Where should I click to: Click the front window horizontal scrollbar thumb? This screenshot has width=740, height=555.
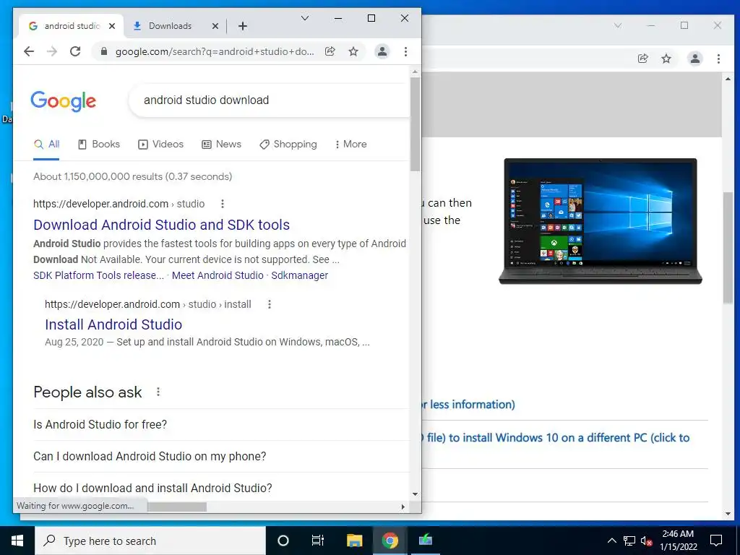tap(176, 507)
